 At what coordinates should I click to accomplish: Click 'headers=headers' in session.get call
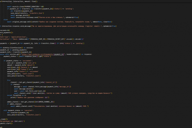pyautogui.click(x=73, y=54)
